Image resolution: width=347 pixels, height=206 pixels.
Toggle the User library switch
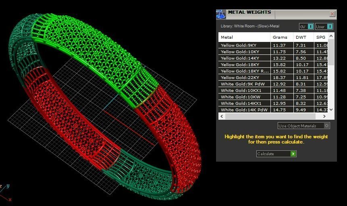(324, 27)
